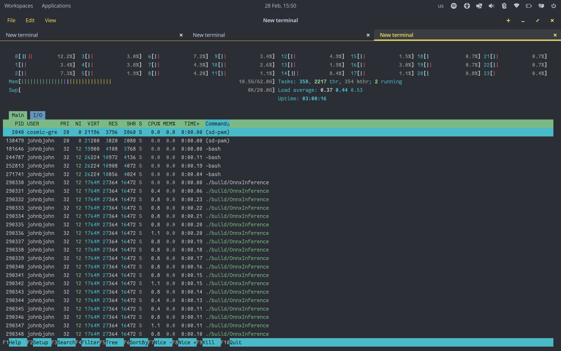This screenshot has width=561, height=351.
Task: Toggle tree view using F5 Tree
Action: pos(112,342)
